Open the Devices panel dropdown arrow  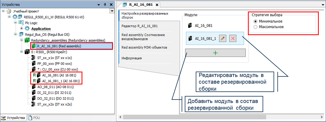tap(99, 4)
